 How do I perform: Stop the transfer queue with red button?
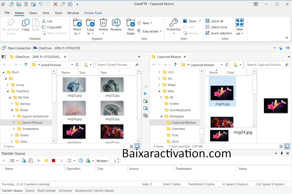tap(54, 161)
